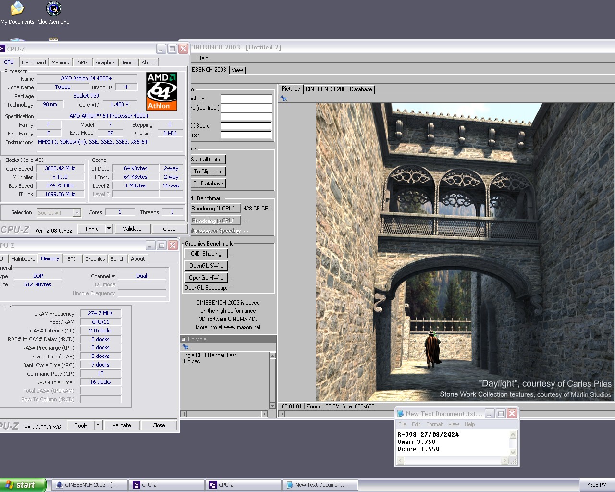Open the Bench tab in upper CPU-Z
The height and width of the screenshot is (492, 615).
[x=128, y=62]
